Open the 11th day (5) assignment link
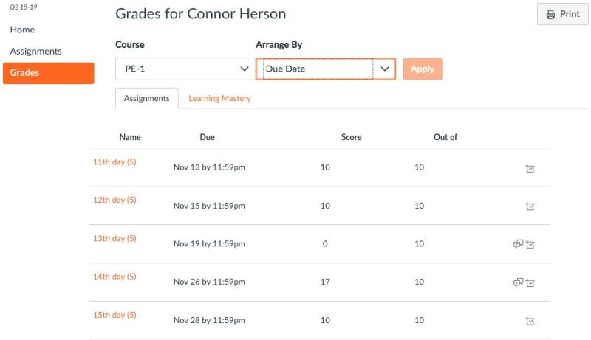The width and height of the screenshot is (591, 340). (x=115, y=162)
